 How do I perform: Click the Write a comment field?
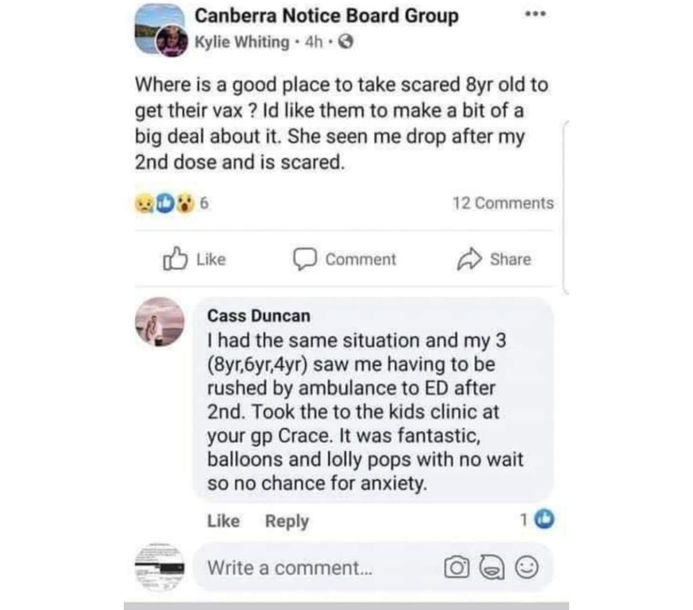click(x=373, y=567)
